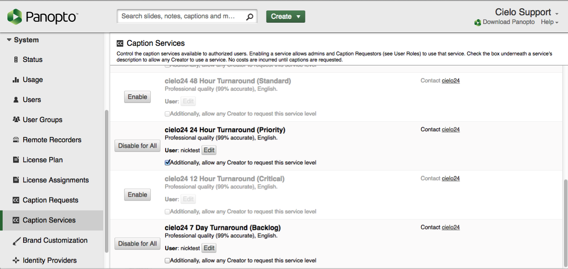Click the Identity Providers icon
Viewport: 568px width, 269px height.
point(16,260)
